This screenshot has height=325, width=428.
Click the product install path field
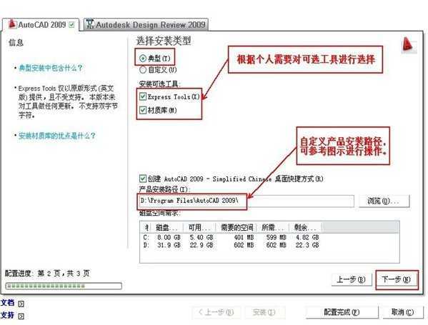pyautogui.click(x=247, y=201)
